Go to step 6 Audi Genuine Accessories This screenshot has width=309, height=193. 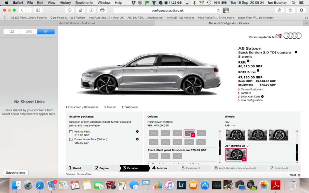(x=239, y=168)
